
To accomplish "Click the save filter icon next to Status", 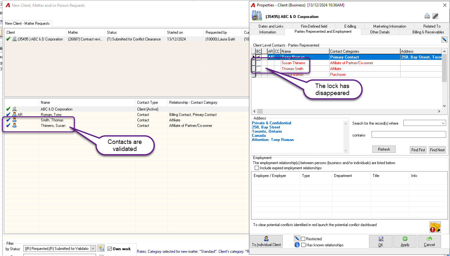I will coord(101,248).
